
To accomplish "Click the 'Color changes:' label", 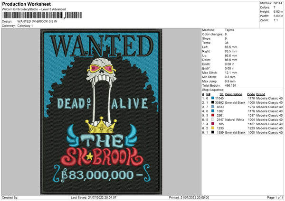I will tap(212, 34).
